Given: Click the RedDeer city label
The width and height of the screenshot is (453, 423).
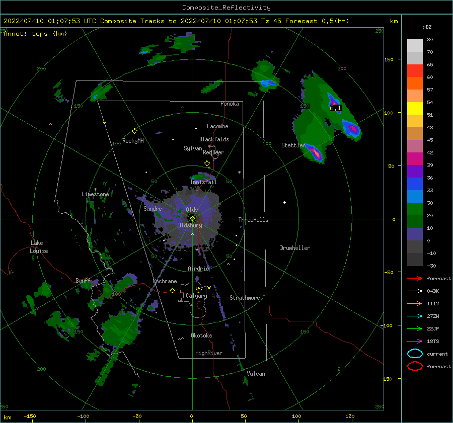Looking at the screenshot, I should click(x=213, y=152).
